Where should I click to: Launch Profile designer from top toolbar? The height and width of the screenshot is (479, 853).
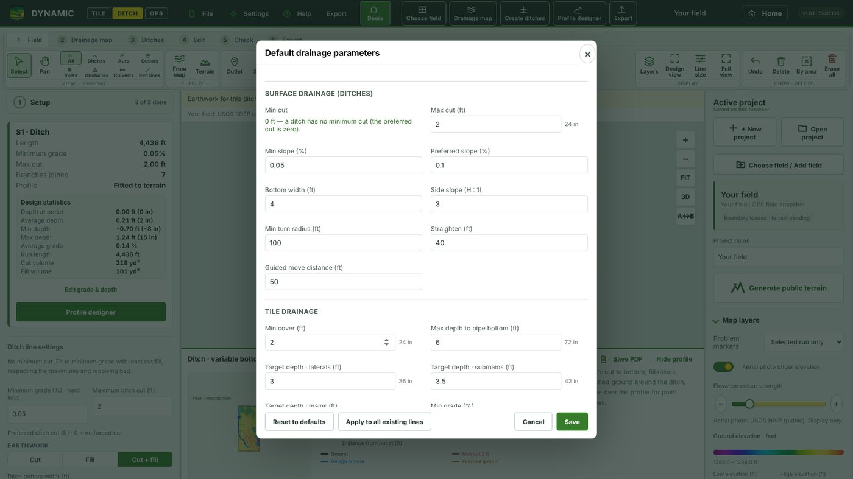coord(579,13)
